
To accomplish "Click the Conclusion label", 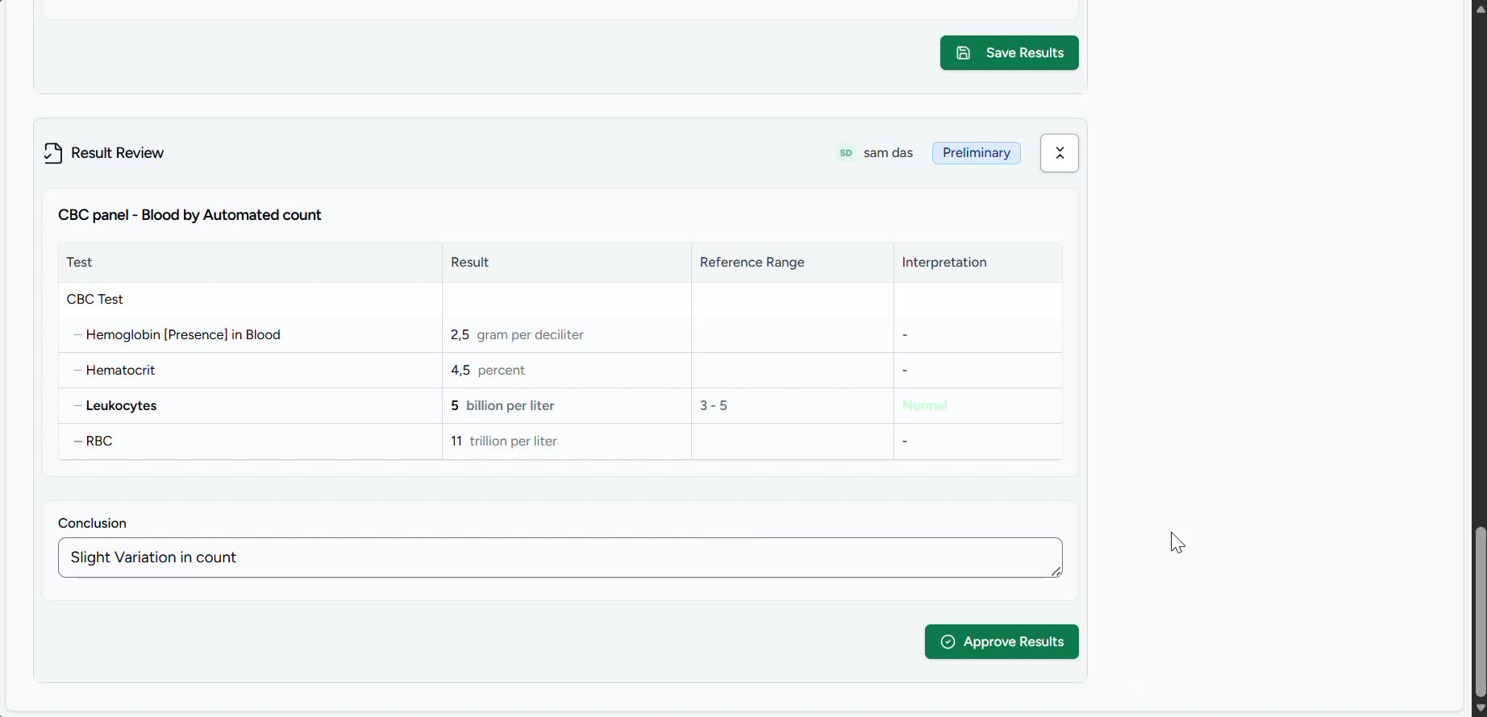I will click(92, 524).
